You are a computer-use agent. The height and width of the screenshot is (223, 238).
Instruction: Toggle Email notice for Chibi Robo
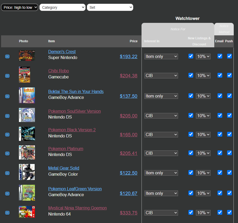tap(220, 75)
